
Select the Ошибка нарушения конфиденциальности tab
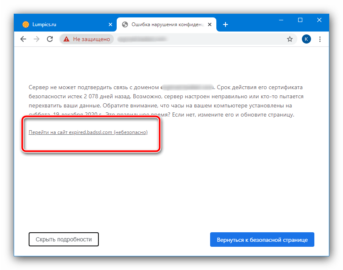[166, 24]
